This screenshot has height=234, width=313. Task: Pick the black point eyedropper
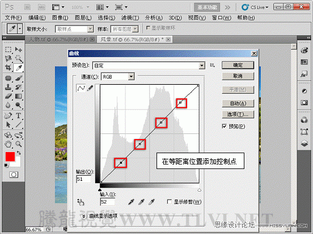(131, 202)
